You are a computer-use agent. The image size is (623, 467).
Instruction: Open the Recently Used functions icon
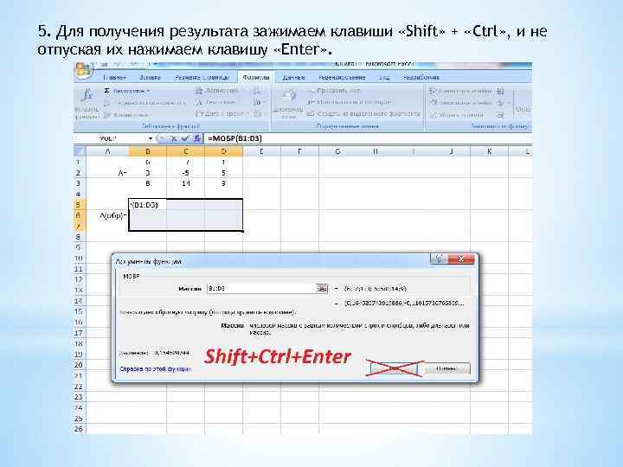click(x=107, y=103)
